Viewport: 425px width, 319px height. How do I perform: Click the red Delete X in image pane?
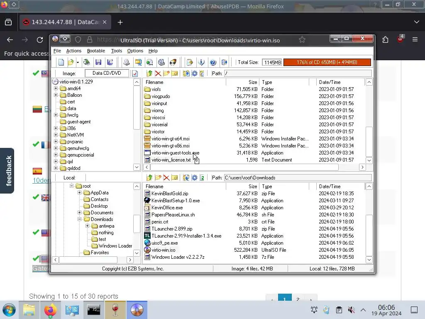(158, 73)
